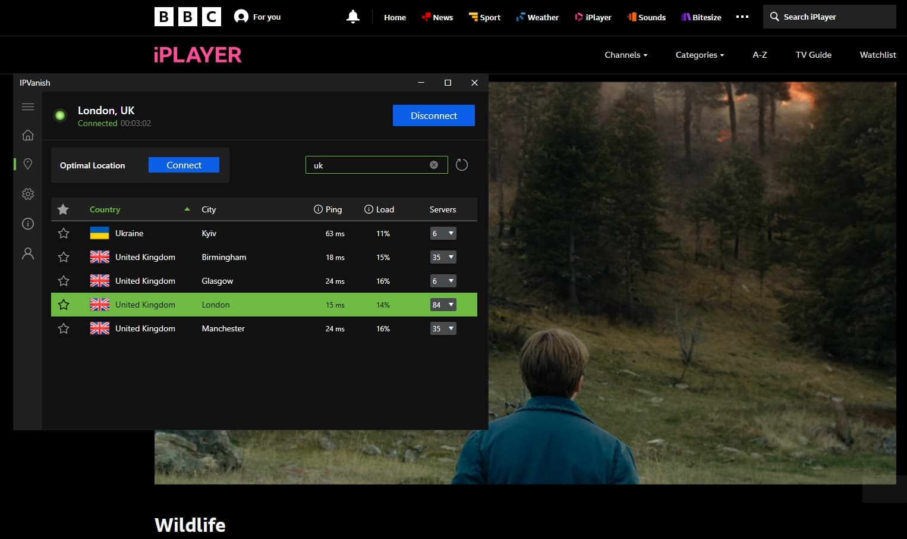Screen dimensions: 907x539
Task: Select the Birmingham city cell
Action: [224, 257]
